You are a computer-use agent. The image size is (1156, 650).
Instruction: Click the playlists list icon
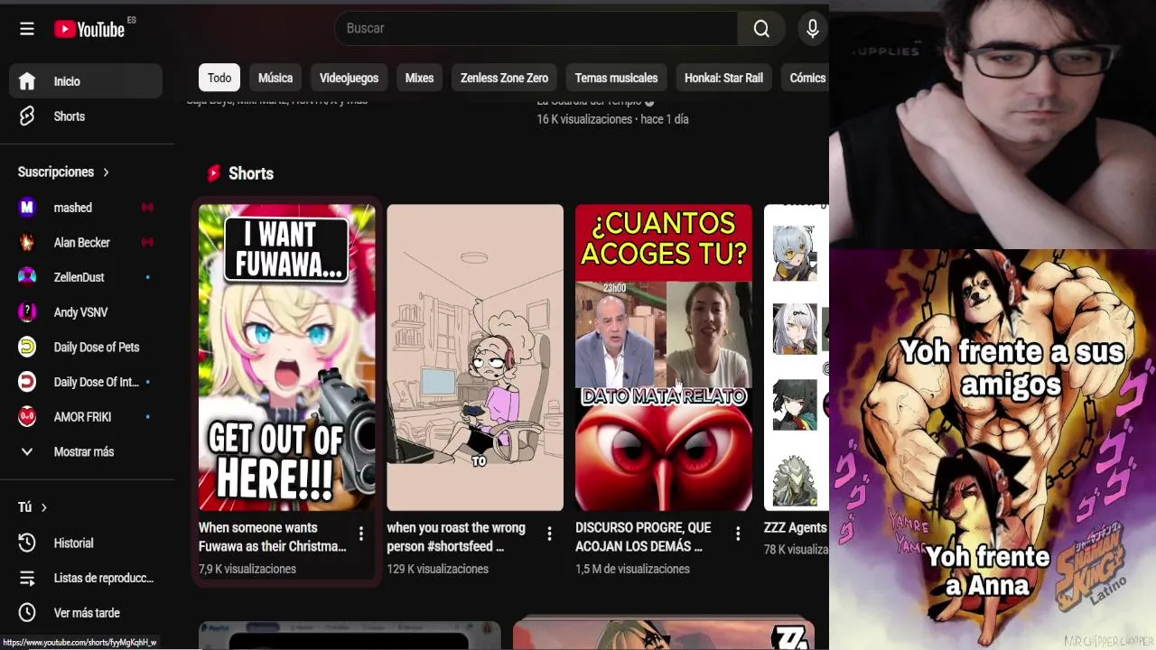click(x=27, y=578)
